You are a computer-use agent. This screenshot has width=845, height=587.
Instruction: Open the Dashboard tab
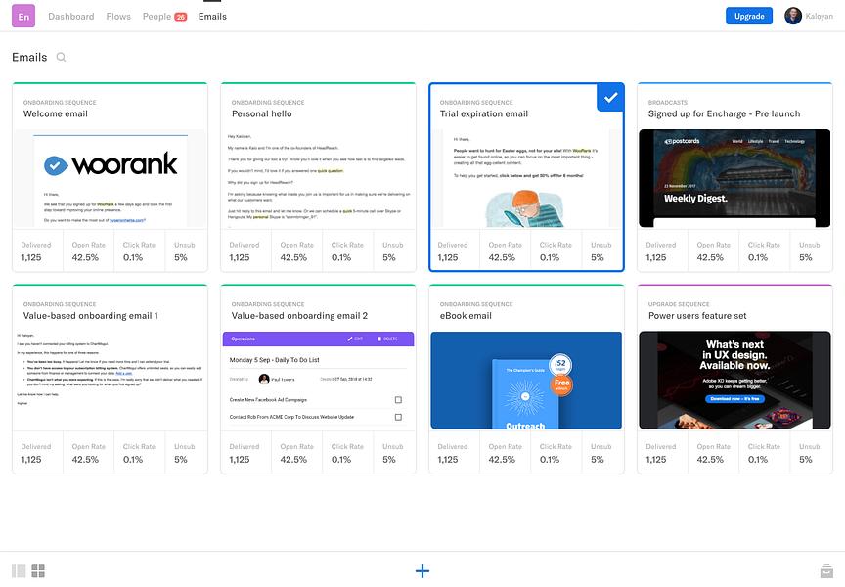click(x=71, y=17)
